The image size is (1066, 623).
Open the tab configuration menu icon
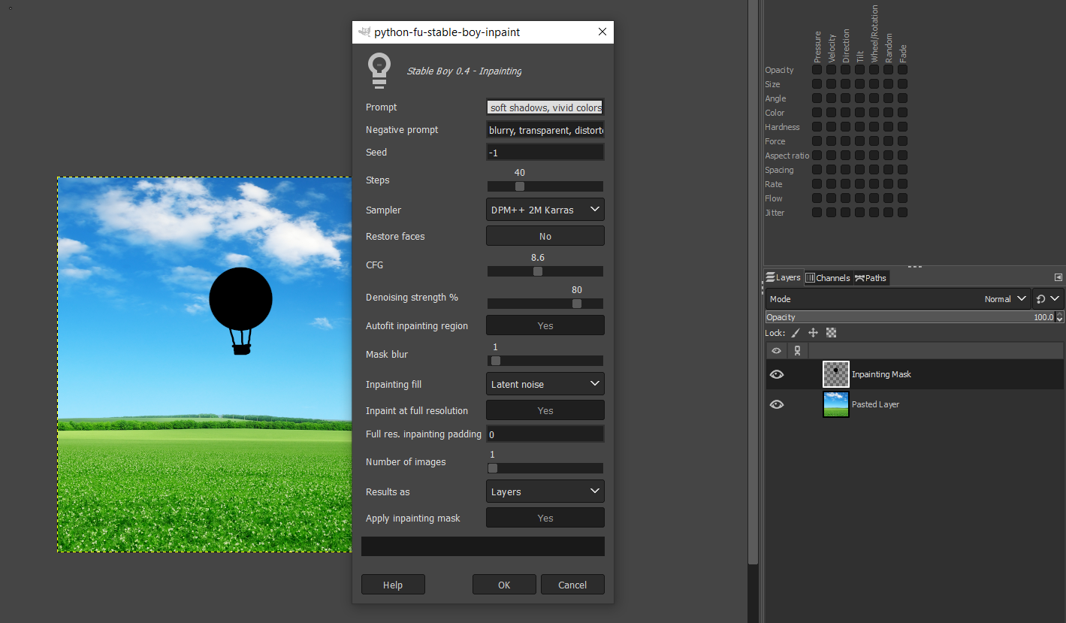(1059, 277)
